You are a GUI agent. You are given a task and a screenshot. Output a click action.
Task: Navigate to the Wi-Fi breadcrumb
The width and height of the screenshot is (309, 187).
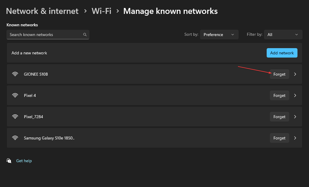(102, 11)
